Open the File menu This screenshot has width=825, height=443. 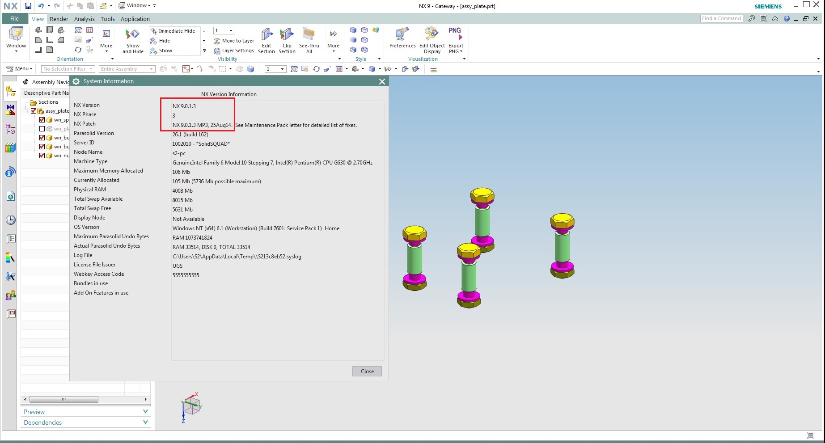tap(14, 19)
